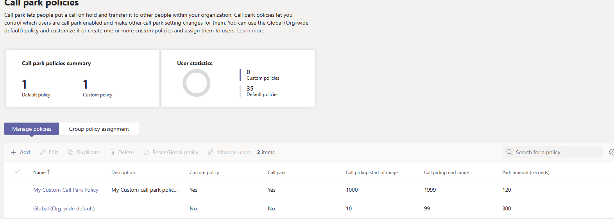The width and height of the screenshot is (614, 219).
Task: Open column settings gear icon
Action: (611, 152)
